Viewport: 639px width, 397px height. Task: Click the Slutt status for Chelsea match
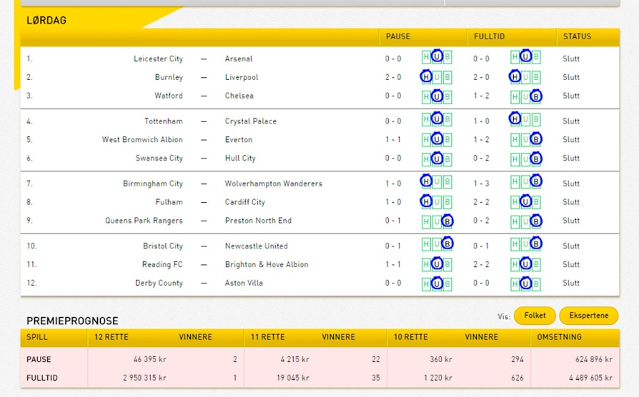tap(570, 96)
